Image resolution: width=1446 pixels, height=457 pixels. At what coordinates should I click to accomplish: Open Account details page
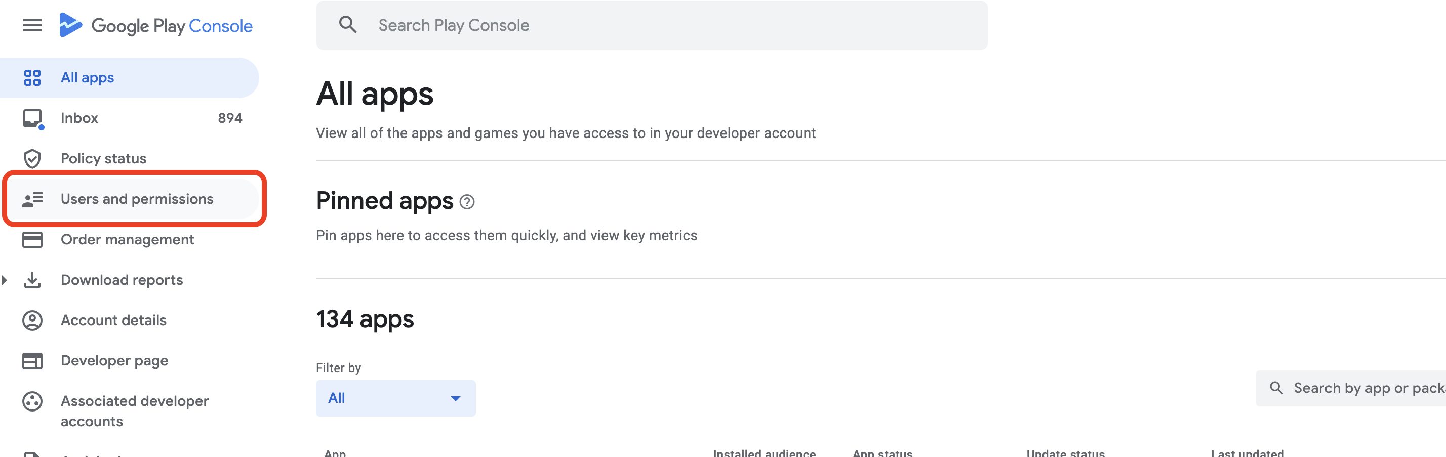tap(113, 320)
